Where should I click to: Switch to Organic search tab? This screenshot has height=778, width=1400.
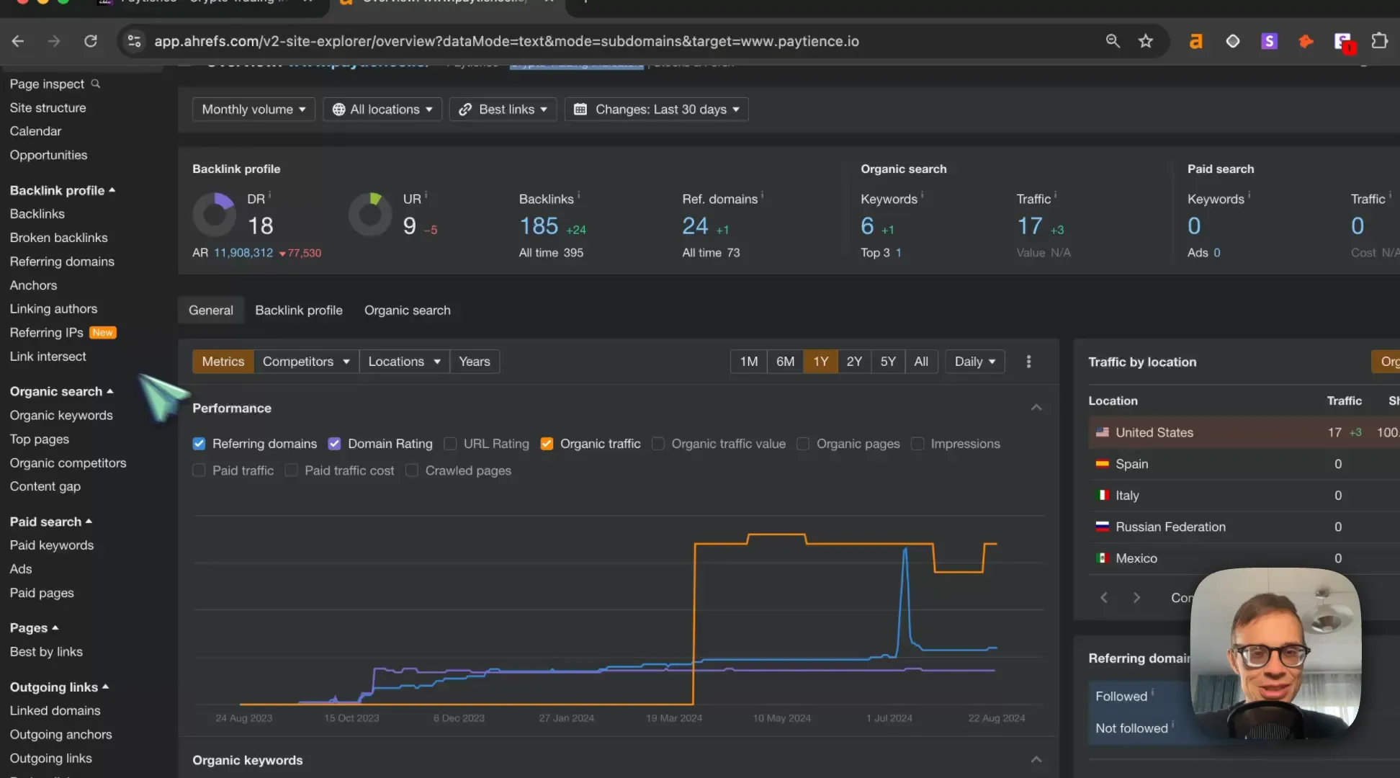pyautogui.click(x=408, y=310)
